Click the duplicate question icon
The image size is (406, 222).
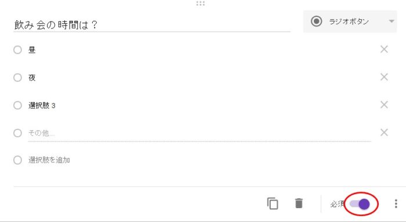pos(273,203)
